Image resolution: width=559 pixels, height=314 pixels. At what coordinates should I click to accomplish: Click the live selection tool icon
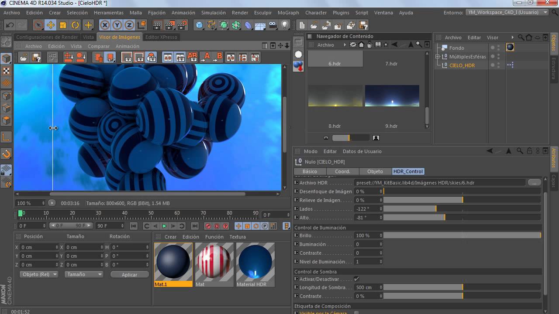pos(38,25)
